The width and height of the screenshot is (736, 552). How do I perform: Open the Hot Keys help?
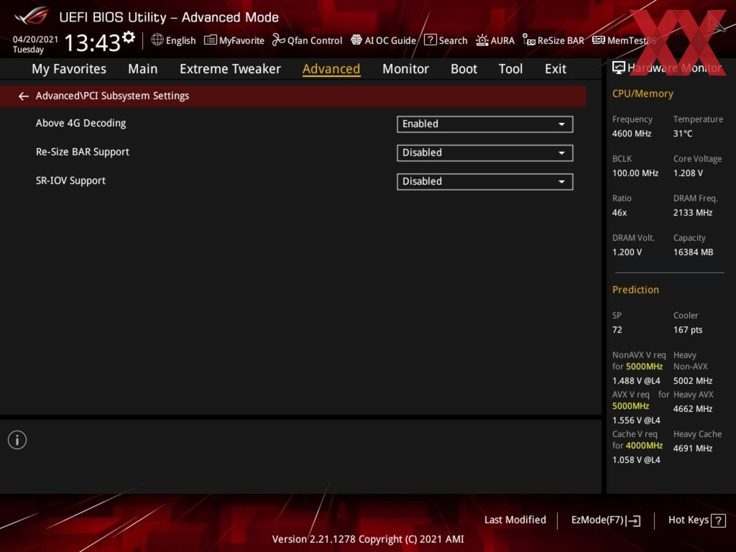[688, 520]
